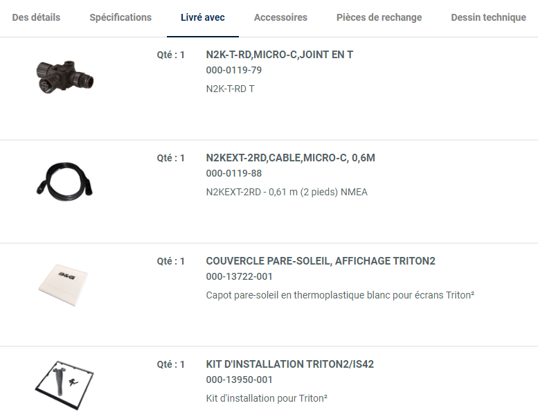Click the white sun cover image

(66, 280)
